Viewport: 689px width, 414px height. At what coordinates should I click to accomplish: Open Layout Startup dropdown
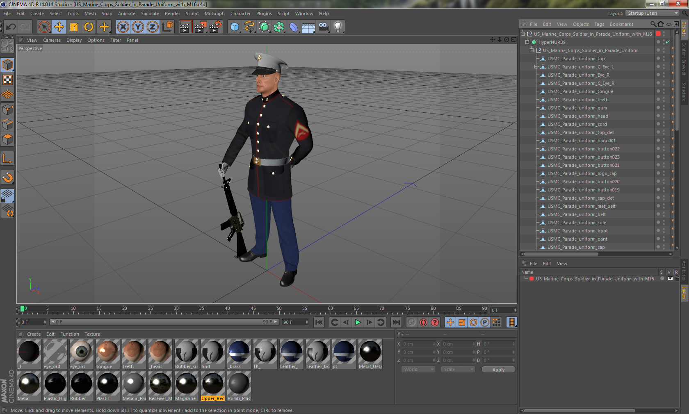point(653,13)
